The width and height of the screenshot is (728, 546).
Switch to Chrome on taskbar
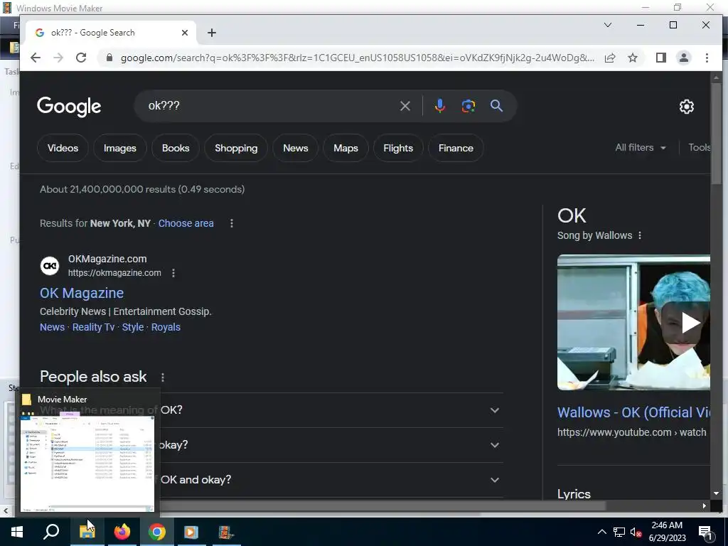coord(157,532)
